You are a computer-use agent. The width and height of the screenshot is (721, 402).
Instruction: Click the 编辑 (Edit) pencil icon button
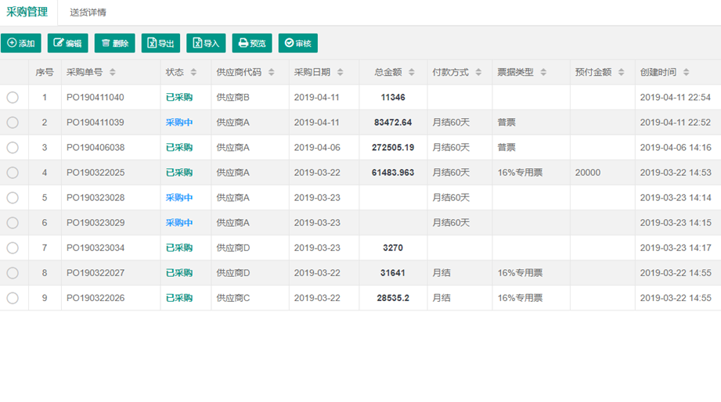point(67,44)
